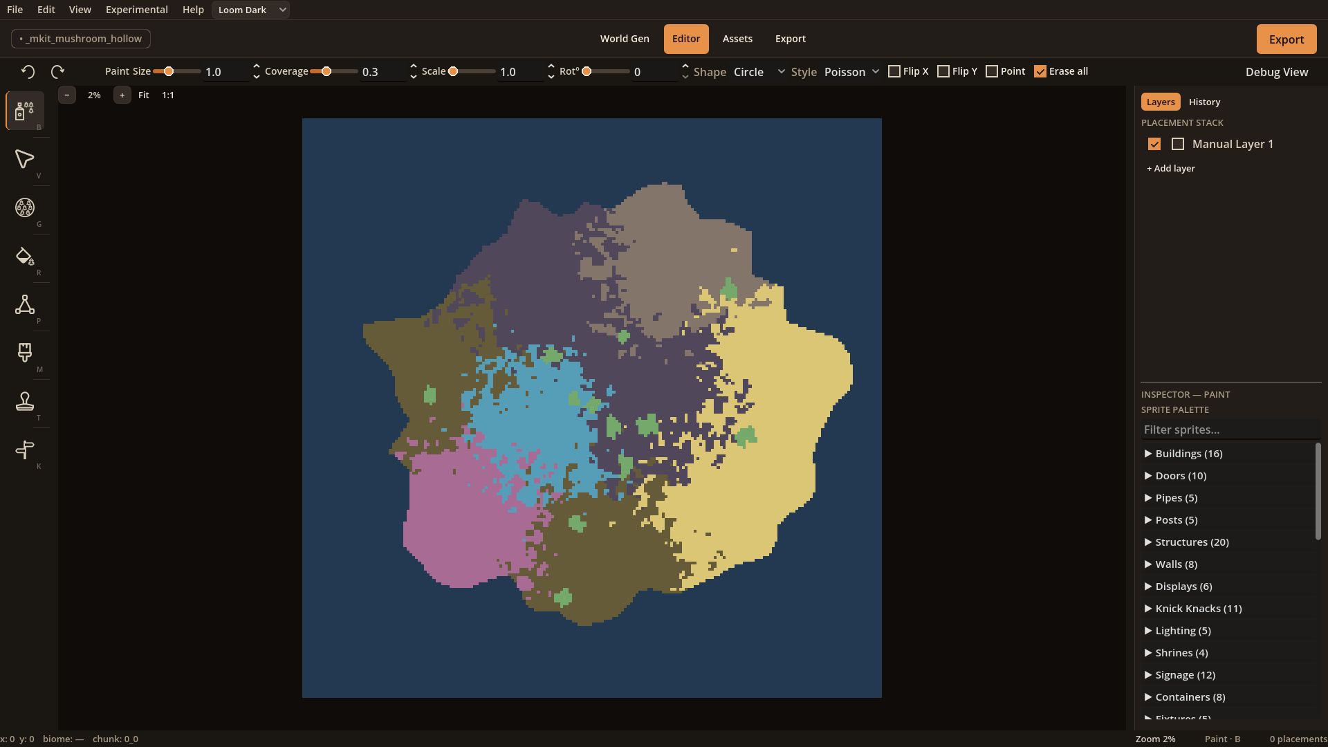Image resolution: width=1328 pixels, height=747 pixels.
Task: Increase Scale stepper up arrow
Action: point(551,67)
